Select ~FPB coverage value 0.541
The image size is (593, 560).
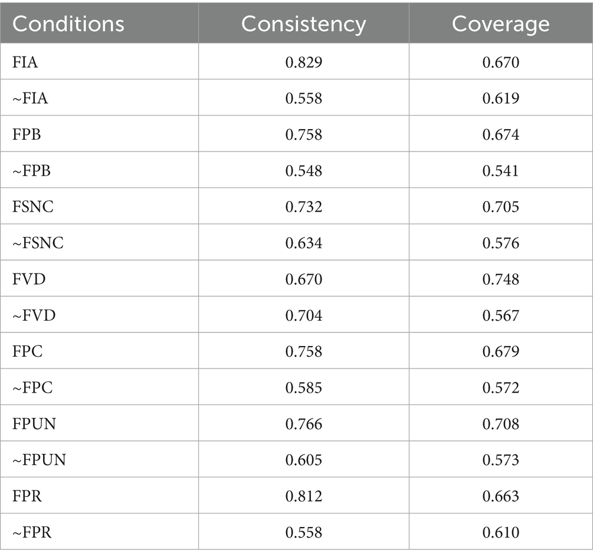click(x=500, y=171)
